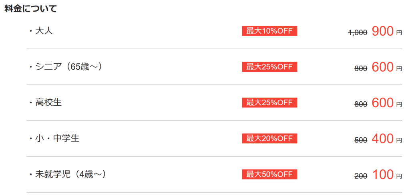
Task: Click the 最大10%OFF red badge
Action: click(269, 31)
